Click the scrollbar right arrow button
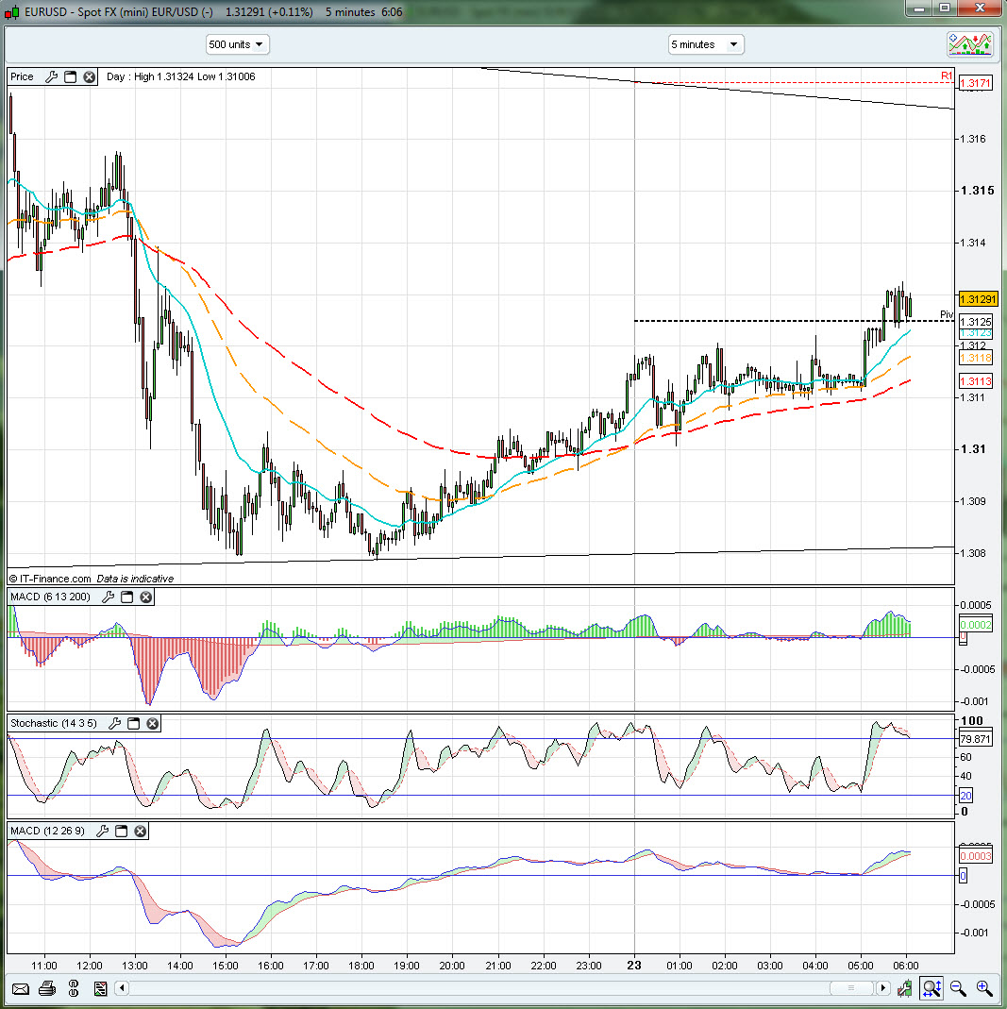This screenshot has height=1009, width=1007. (883, 988)
